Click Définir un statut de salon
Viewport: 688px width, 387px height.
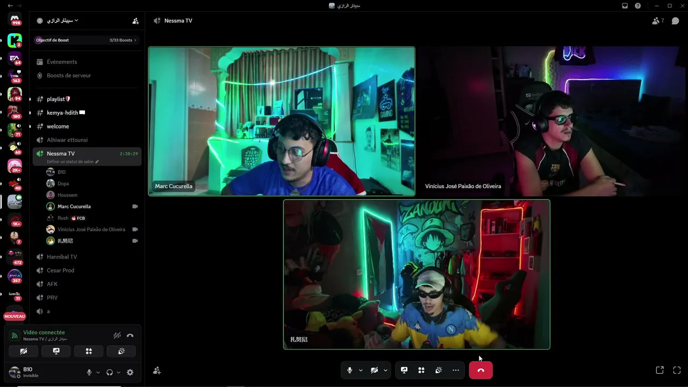point(70,162)
